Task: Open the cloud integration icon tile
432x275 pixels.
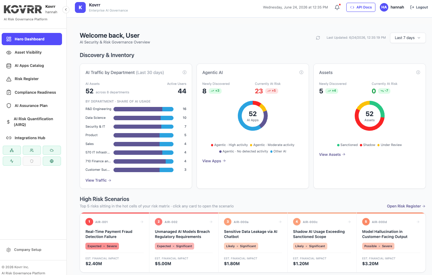Action: coord(52,150)
